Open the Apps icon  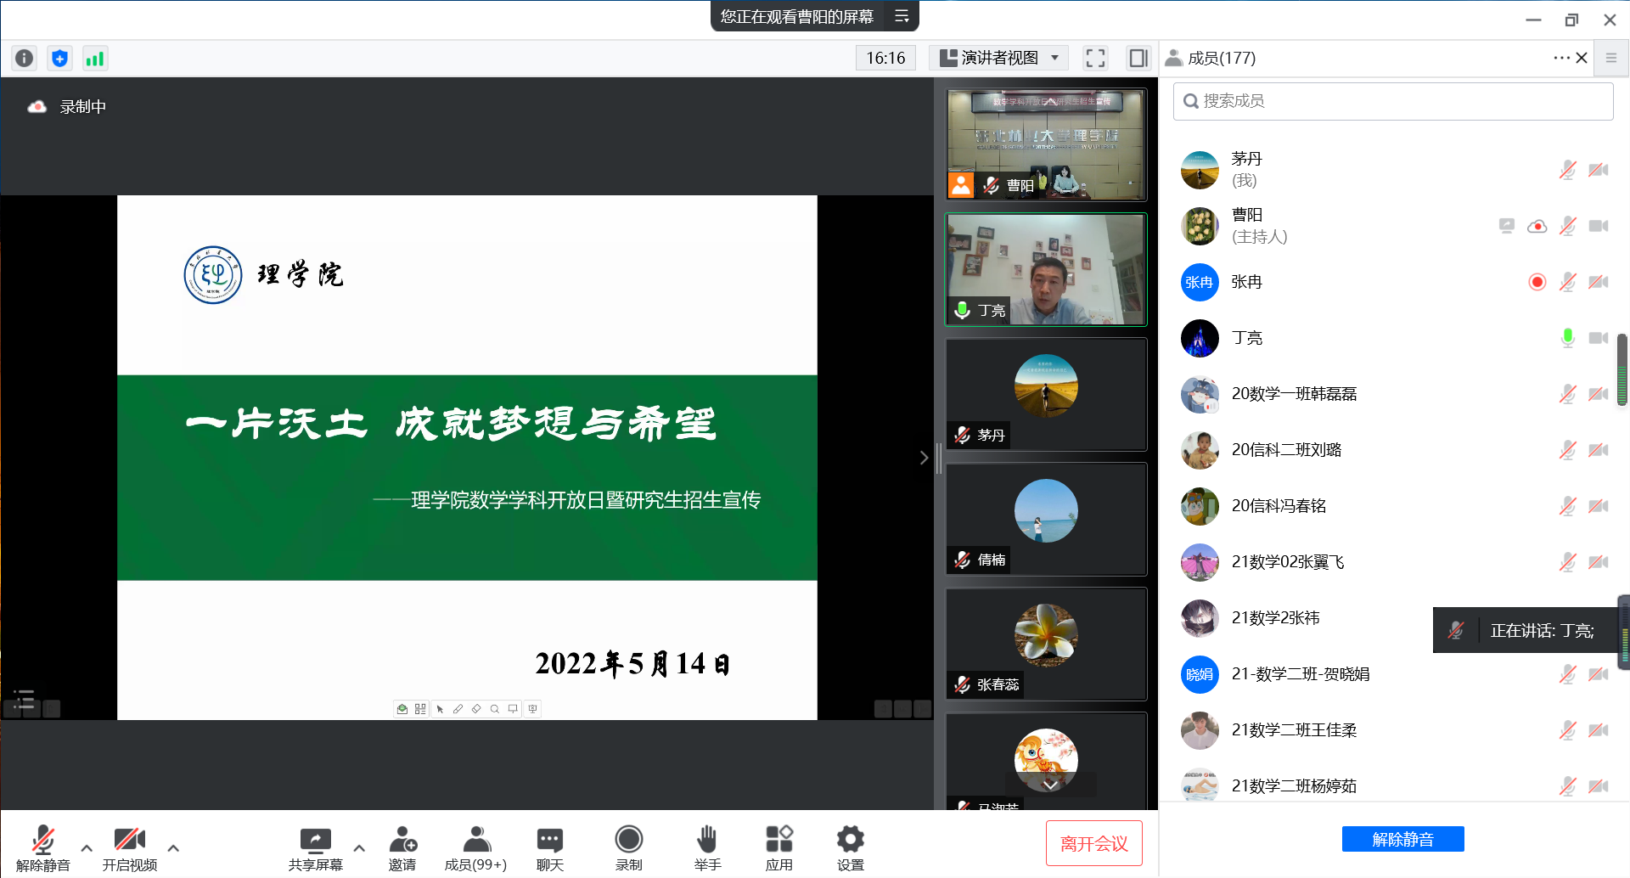[x=778, y=847]
